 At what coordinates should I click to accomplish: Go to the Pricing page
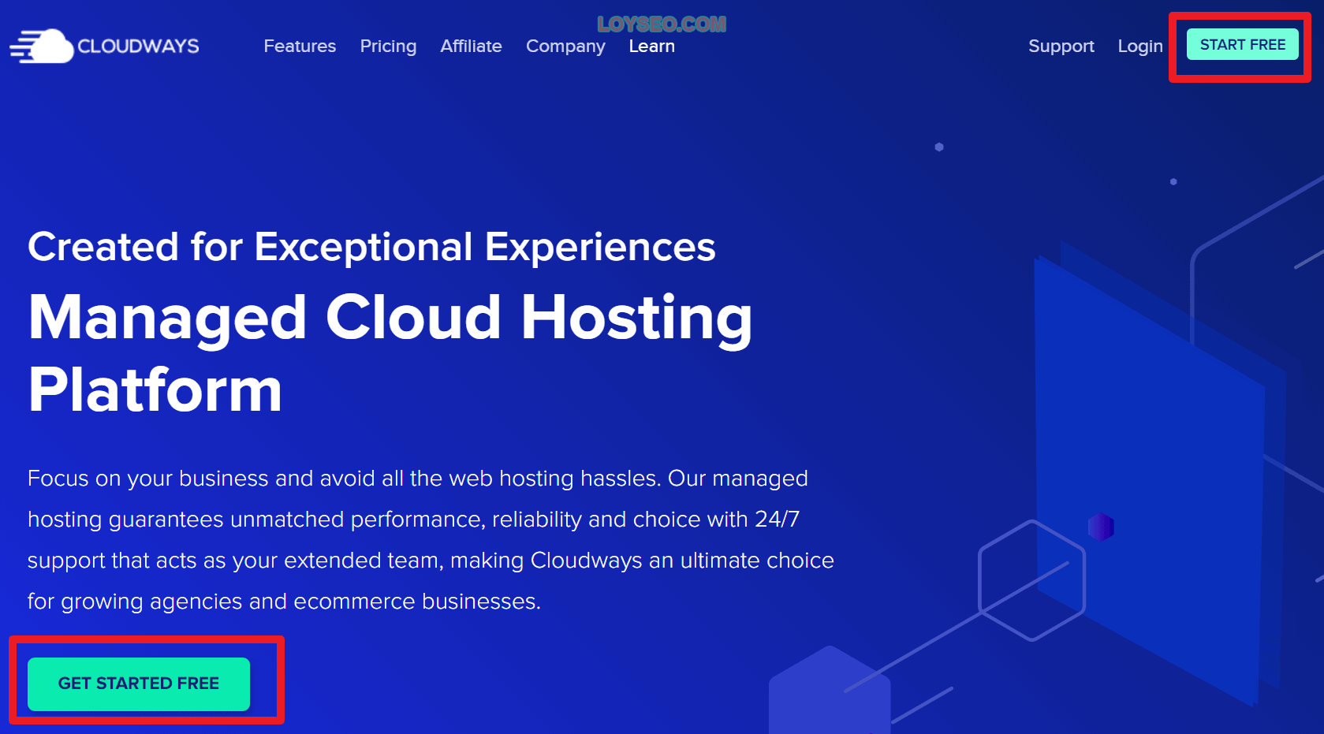(388, 46)
